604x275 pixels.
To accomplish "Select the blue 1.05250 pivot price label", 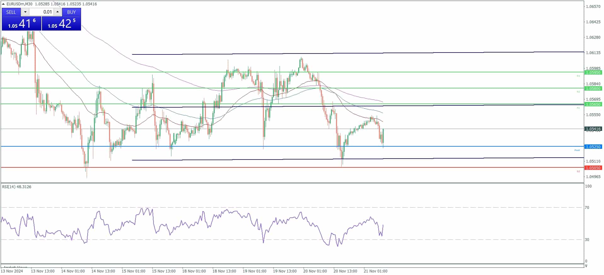I will [x=593, y=147].
